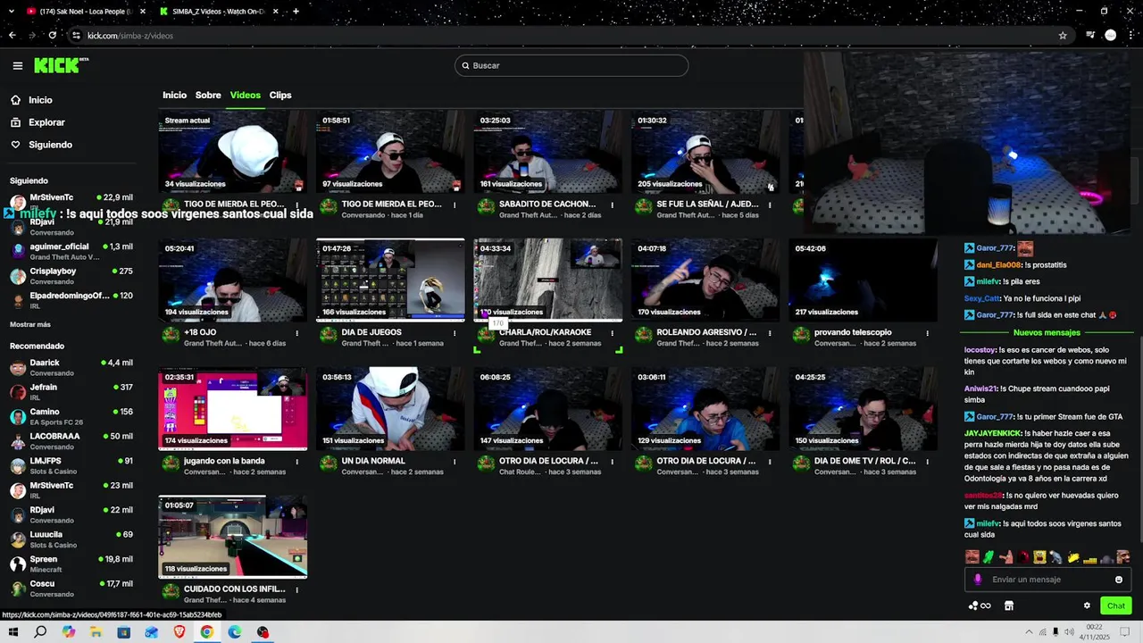This screenshot has width=1143, height=643.
Task: Select the Videos channel tab
Action: pyautogui.click(x=246, y=95)
